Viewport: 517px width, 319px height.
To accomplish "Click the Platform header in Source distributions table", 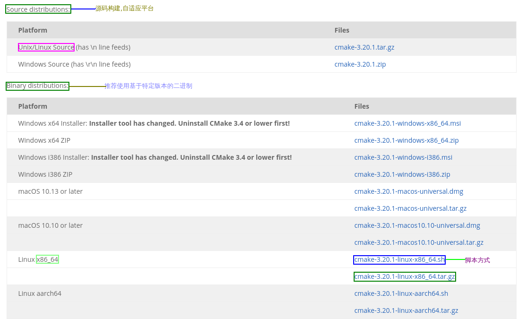I will pos(33,30).
